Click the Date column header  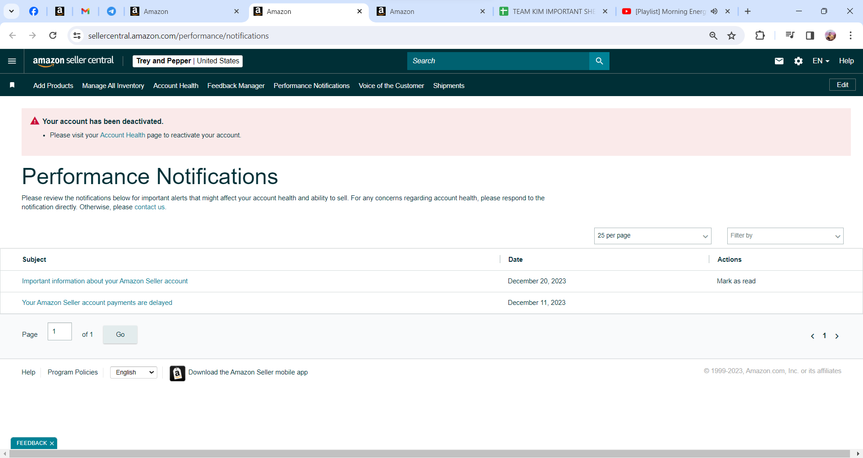tap(516, 260)
